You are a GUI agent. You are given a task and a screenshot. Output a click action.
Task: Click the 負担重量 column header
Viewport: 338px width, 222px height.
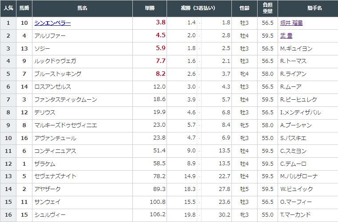coord(268,8)
